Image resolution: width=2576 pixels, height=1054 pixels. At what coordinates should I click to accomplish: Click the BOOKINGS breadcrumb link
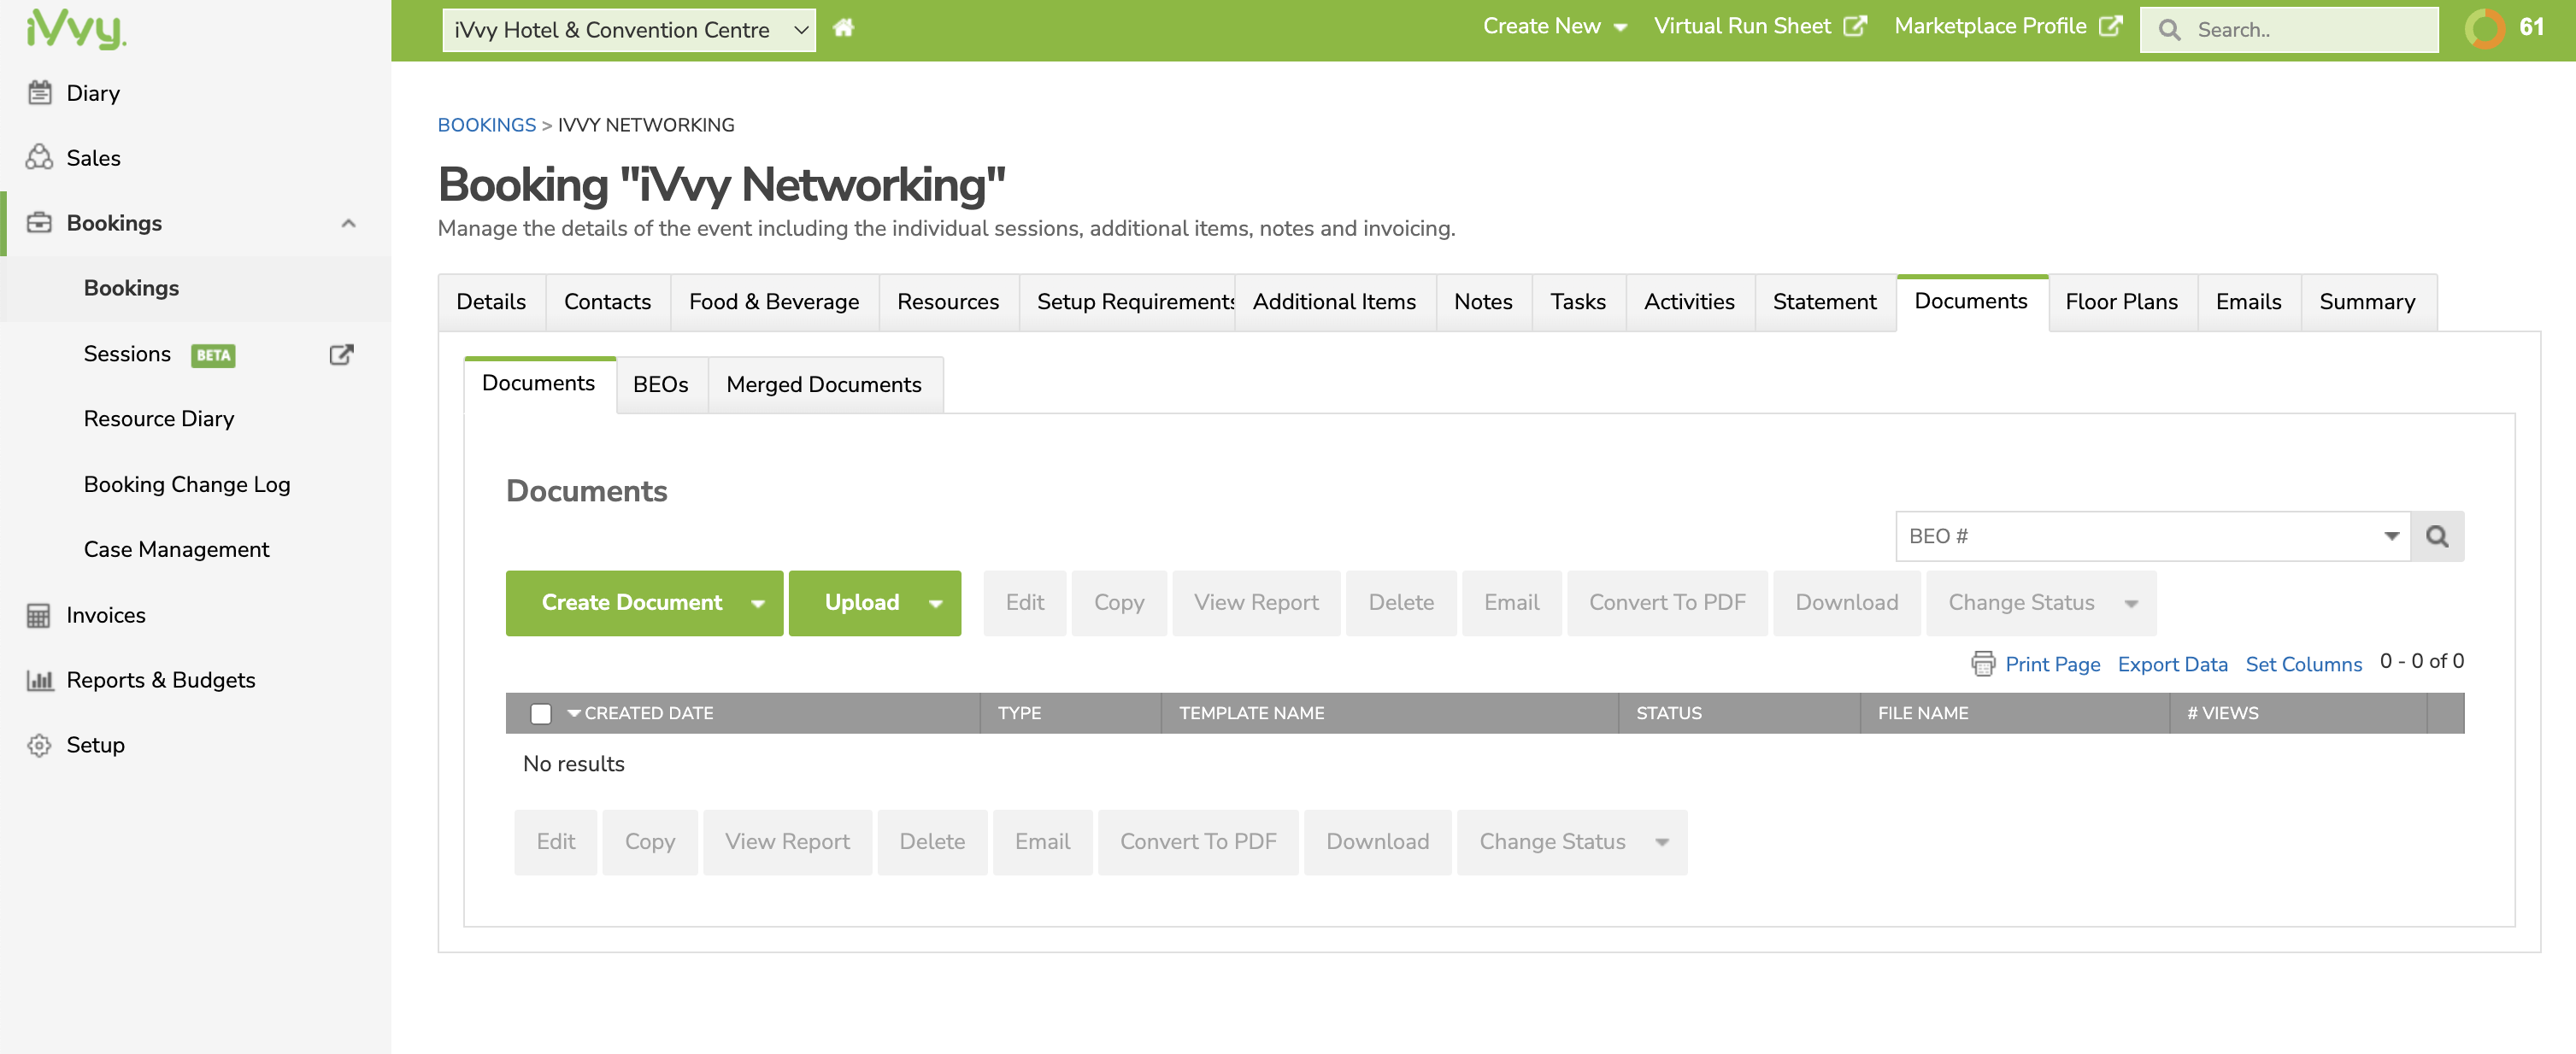[487, 125]
